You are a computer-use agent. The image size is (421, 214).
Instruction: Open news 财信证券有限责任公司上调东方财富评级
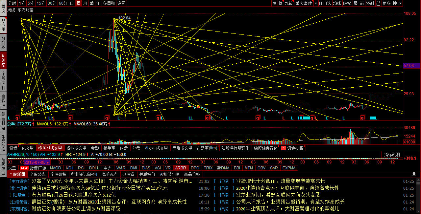click(76, 208)
